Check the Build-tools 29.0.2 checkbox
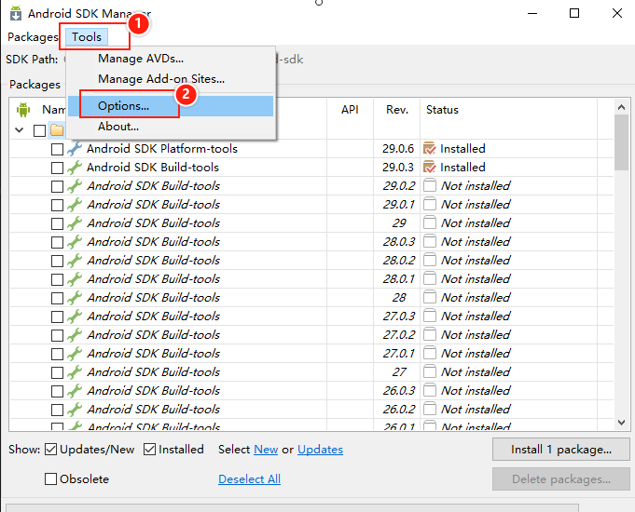The width and height of the screenshot is (635, 512). (57, 186)
